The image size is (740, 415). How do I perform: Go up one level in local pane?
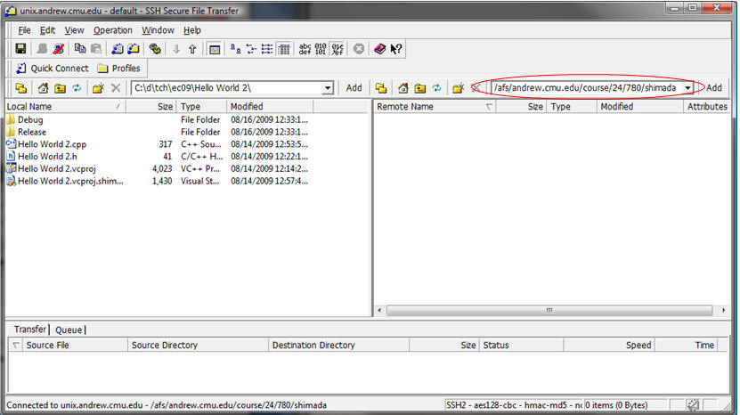tap(60, 88)
